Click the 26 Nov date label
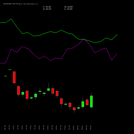The image size is (134, 134). pos(61,127)
